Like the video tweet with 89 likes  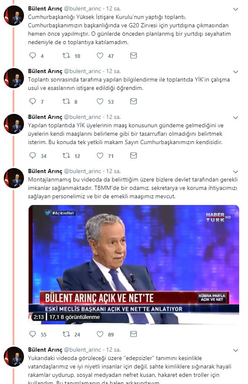[x=100, y=334]
